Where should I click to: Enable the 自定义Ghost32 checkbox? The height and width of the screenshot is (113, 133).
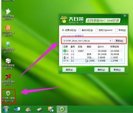click(96, 30)
